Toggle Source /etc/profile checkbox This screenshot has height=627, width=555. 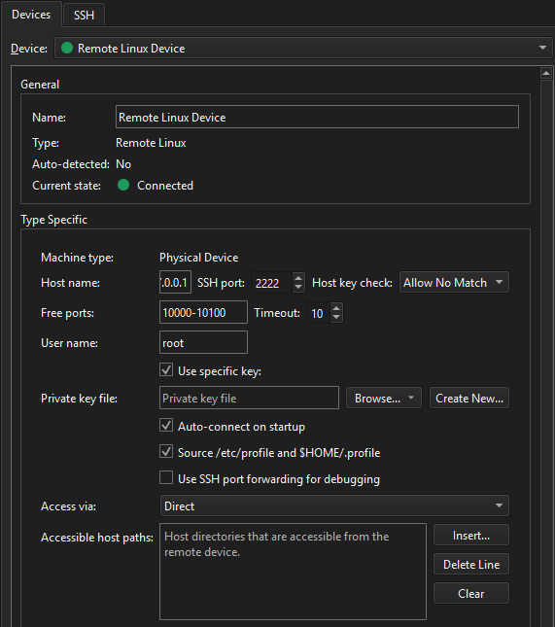(166, 451)
